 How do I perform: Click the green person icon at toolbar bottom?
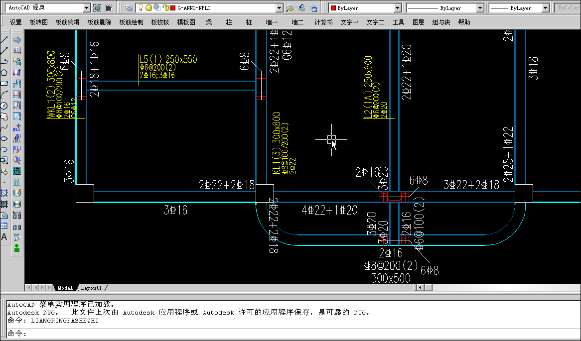click(x=16, y=248)
